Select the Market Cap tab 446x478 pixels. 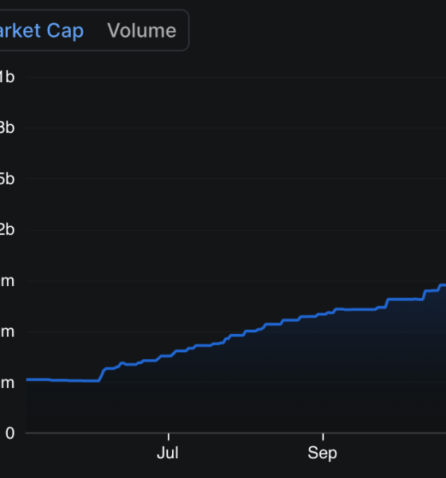[x=41, y=31]
